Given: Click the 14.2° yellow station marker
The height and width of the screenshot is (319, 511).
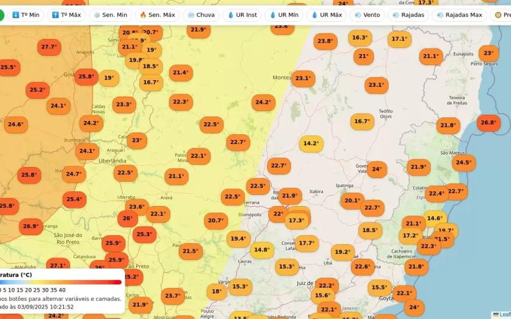Looking at the screenshot, I should coord(311,143).
